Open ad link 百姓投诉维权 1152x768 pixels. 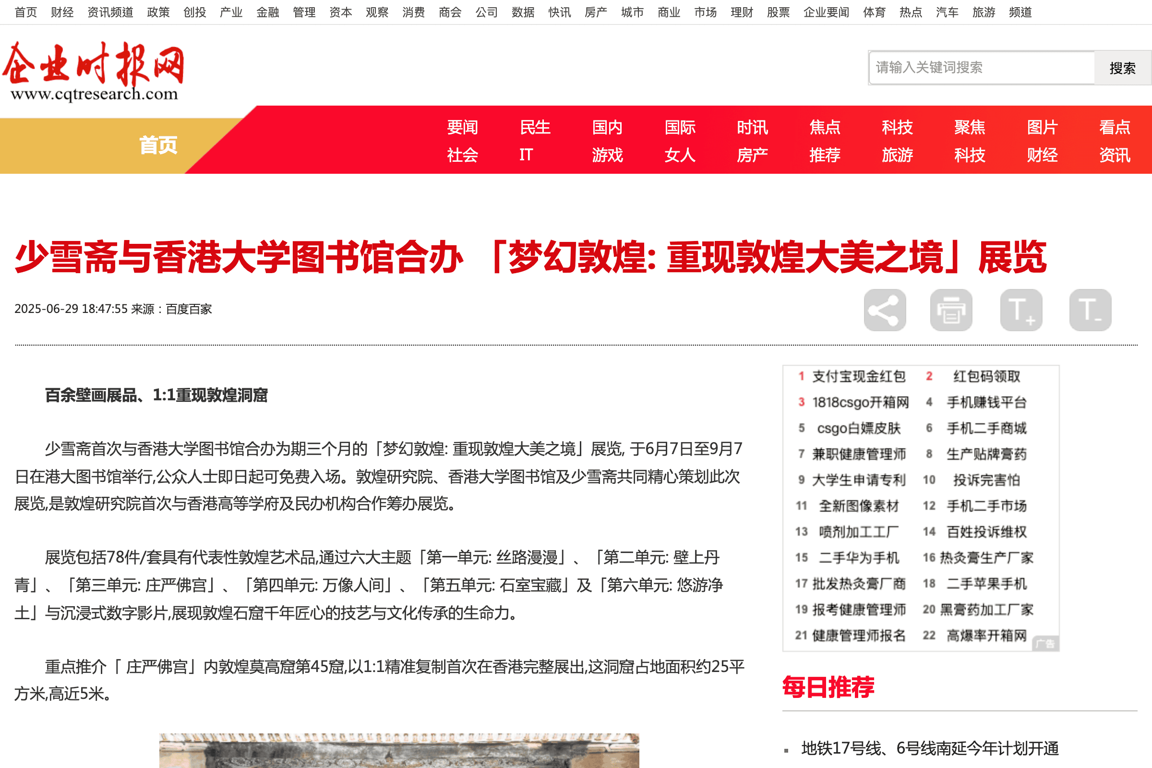point(986,532)
